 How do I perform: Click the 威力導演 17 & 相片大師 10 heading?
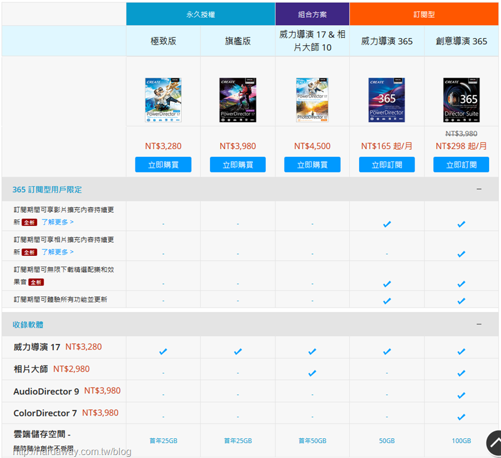tap(312, 41)
